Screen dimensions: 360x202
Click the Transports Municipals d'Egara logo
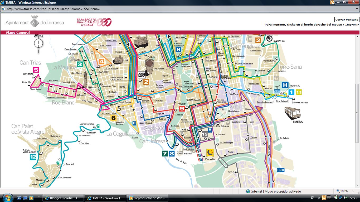94,22
